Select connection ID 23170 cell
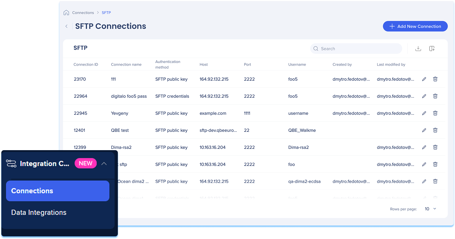The width and height of the screenshot is (455, 239). point(80,79)
